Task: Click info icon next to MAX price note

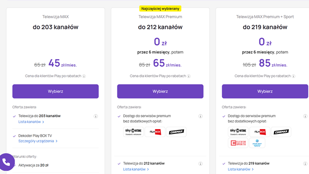Action: pos(84,76)
